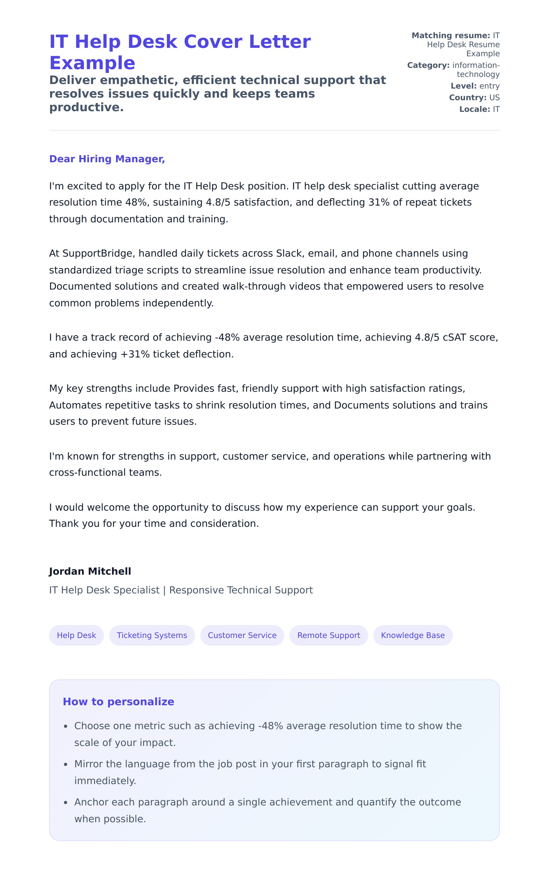549x872 pixels.
Task: Click the Knowledge Base tag
Action: point(413,635)
